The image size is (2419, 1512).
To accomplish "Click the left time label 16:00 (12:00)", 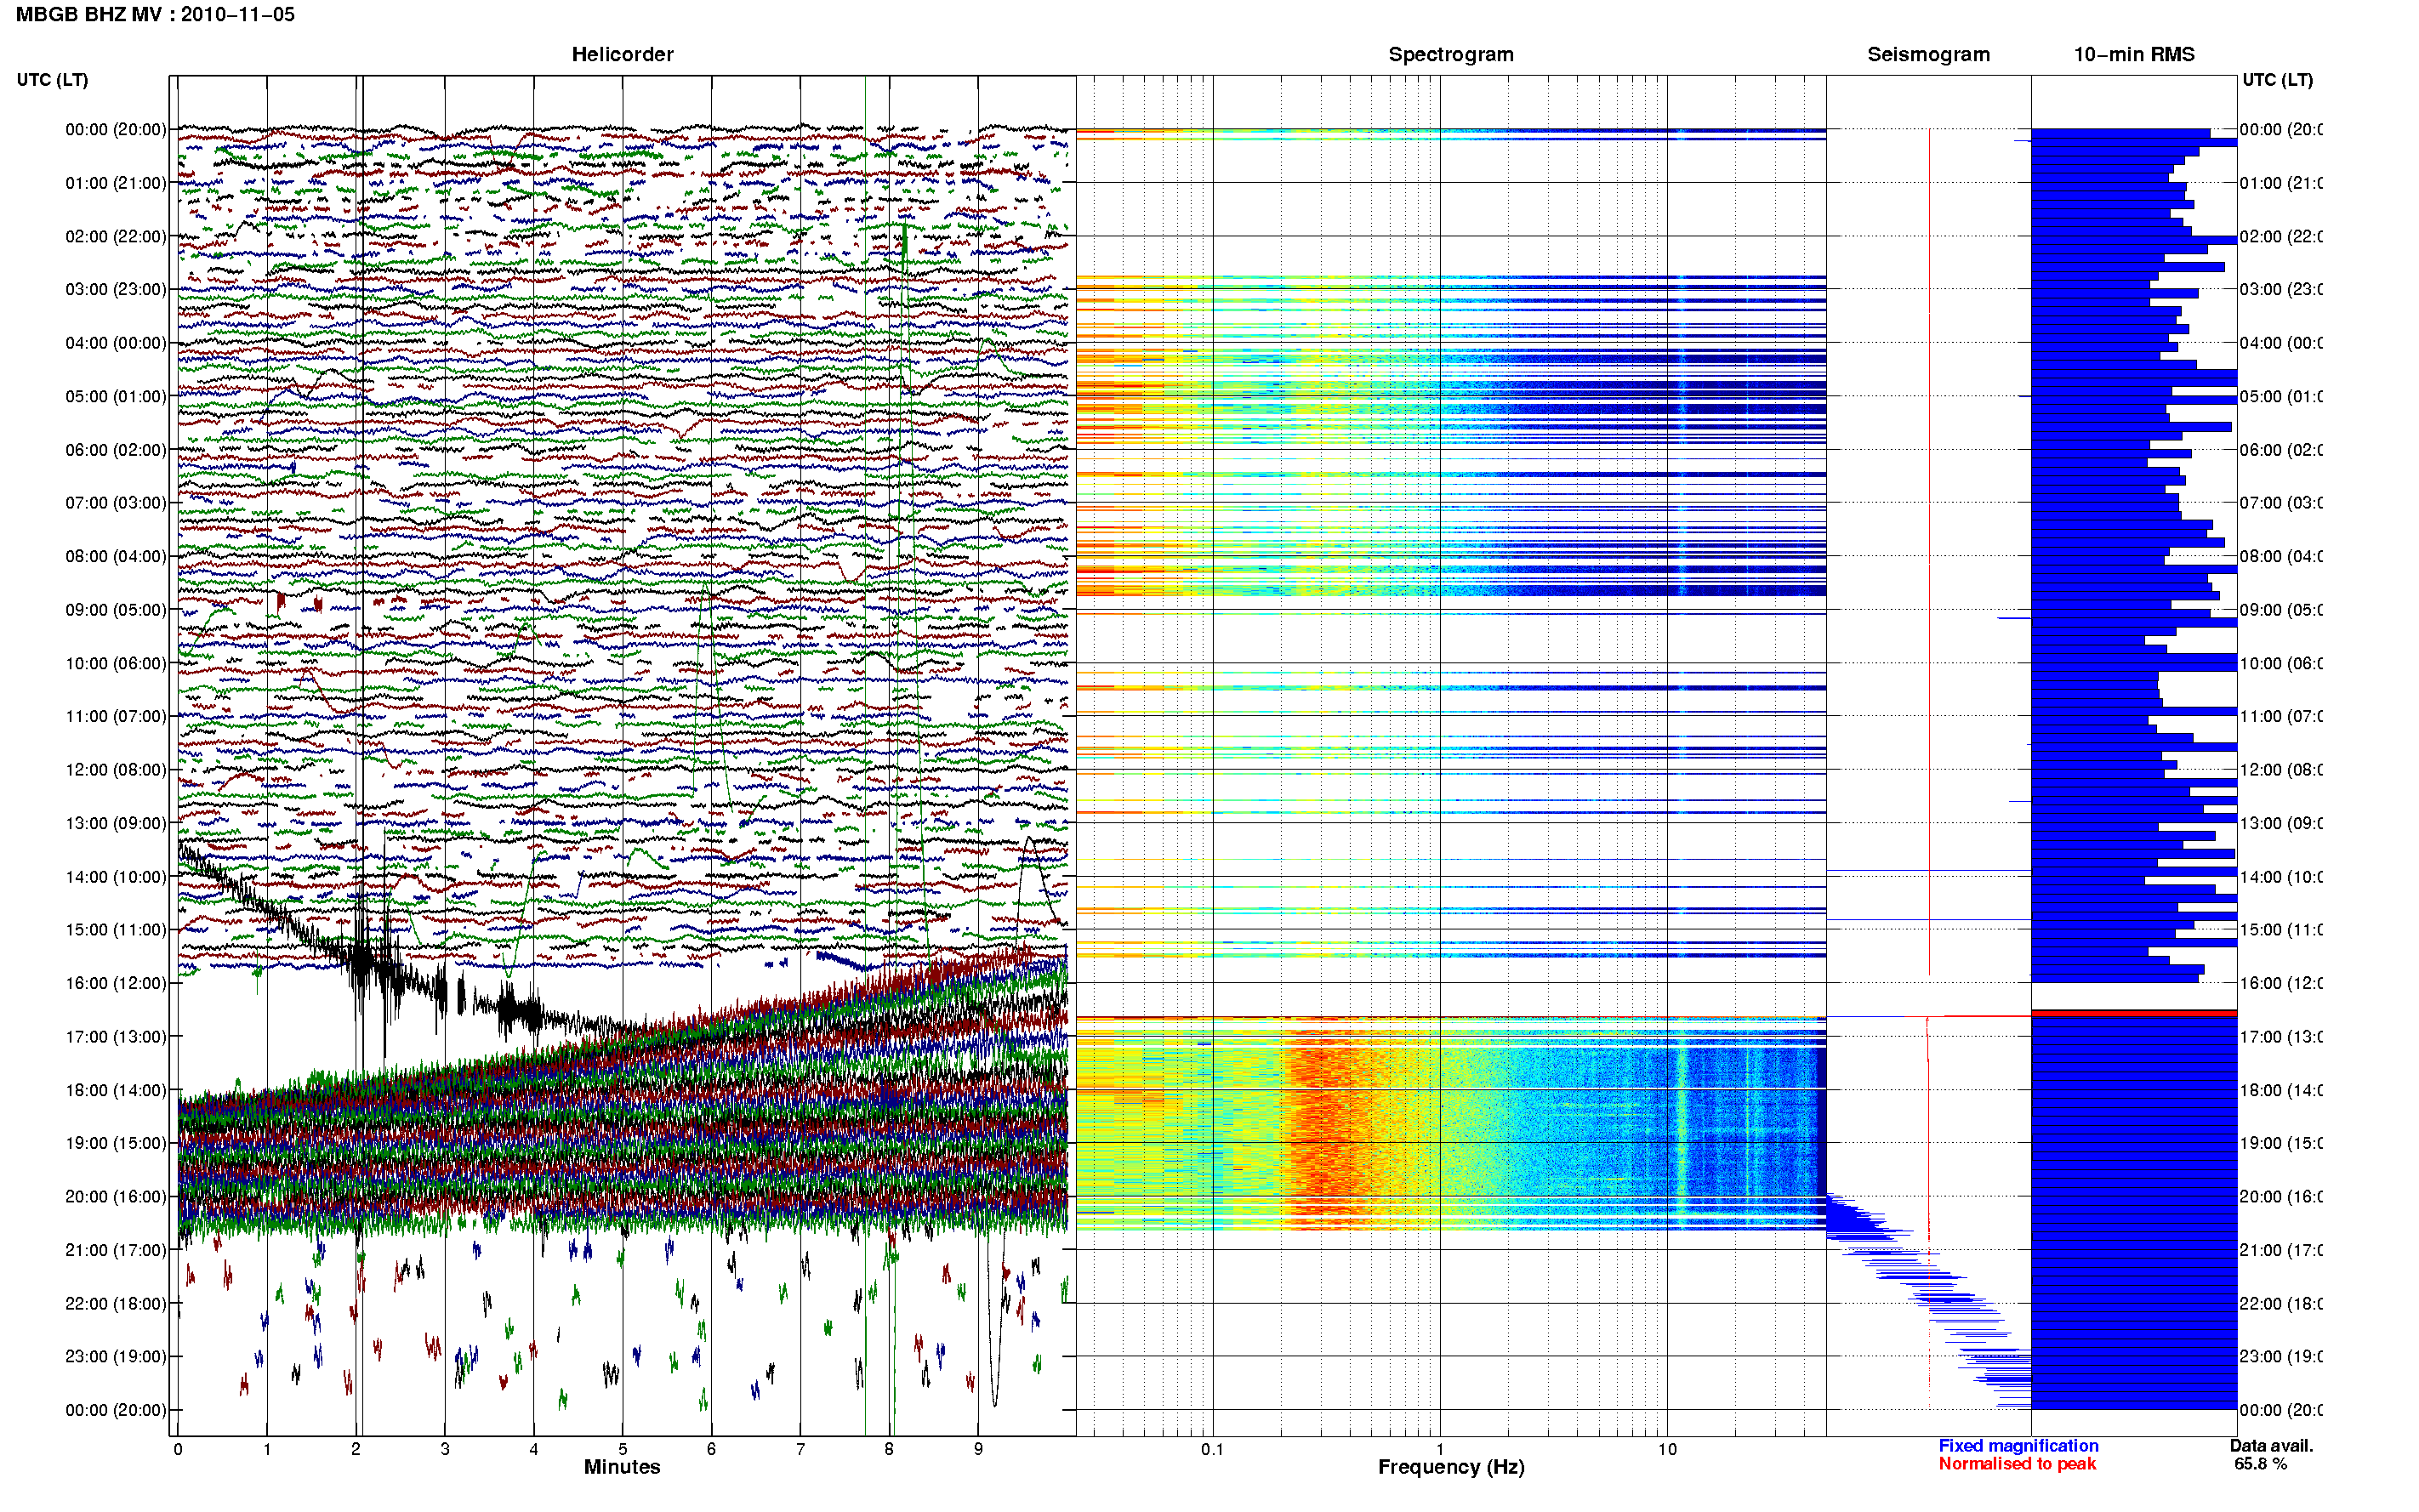I will (116, 983).
